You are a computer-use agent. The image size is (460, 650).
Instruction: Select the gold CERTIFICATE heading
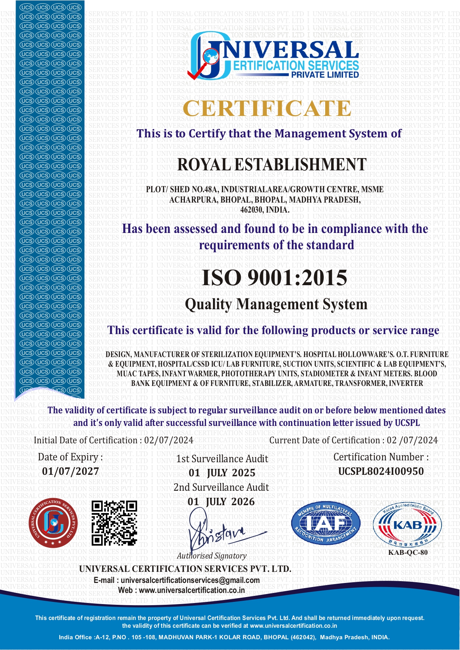267,109
